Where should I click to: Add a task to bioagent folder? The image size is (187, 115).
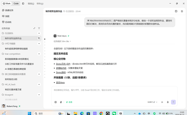(39, 95)
